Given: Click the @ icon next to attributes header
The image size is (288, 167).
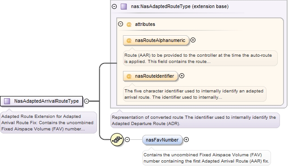Looking at the screenshot, I should 129,24.
